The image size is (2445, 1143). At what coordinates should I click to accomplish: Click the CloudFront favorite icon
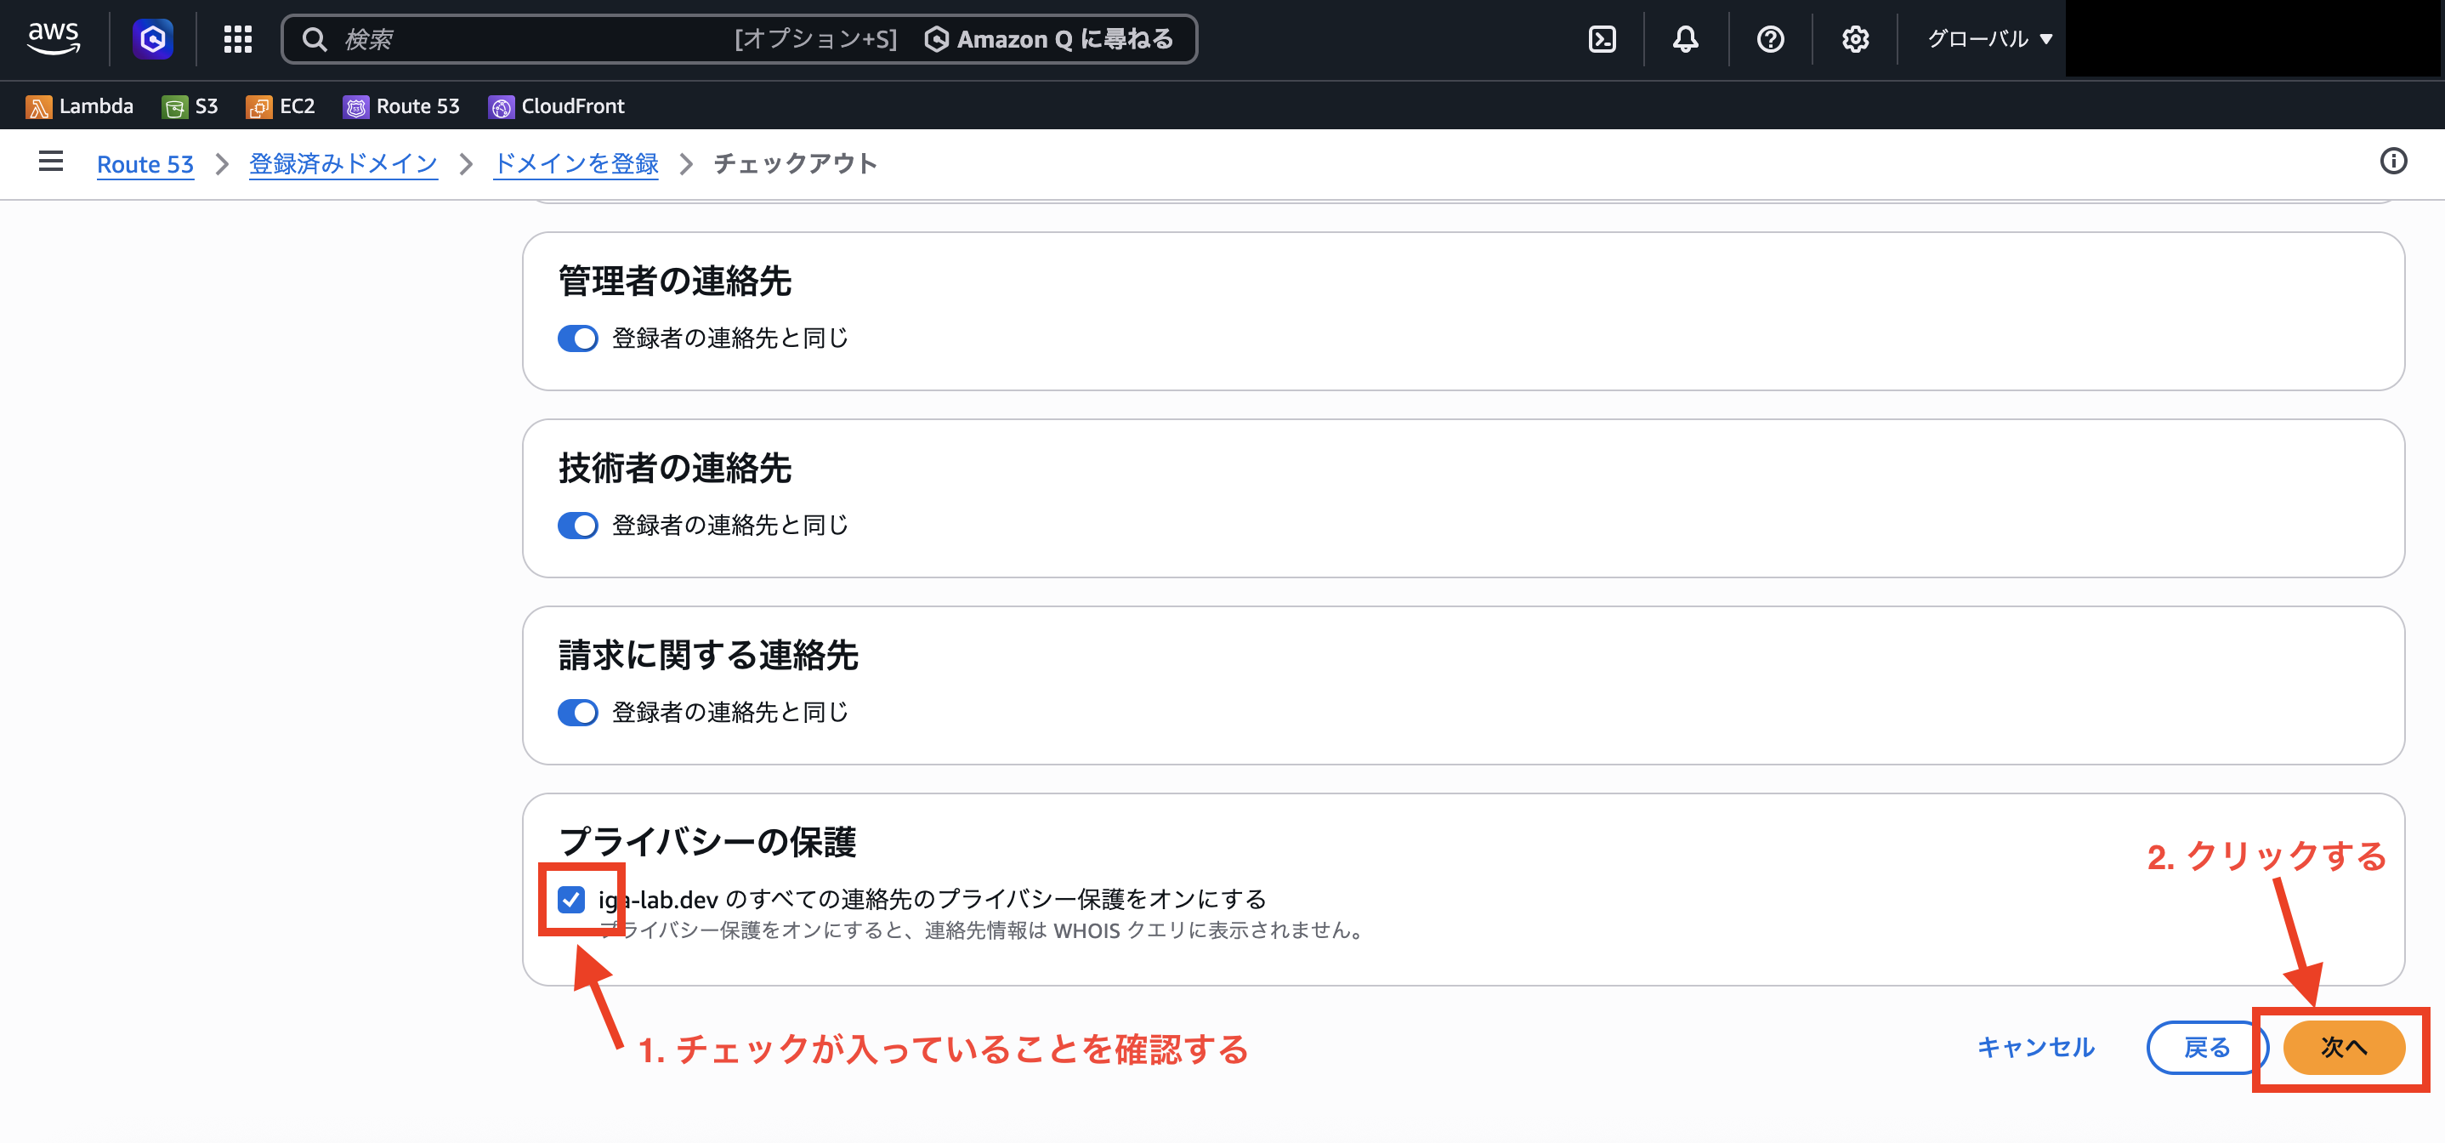coord(501,107)
